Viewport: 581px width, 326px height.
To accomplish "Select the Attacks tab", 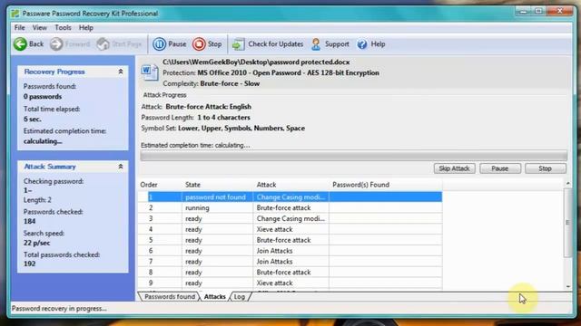I will [214, 296].
